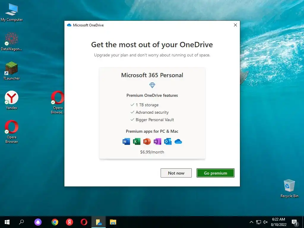
Task: Click the active OneDrive taskbar item
Action: (x=99, y=222)
